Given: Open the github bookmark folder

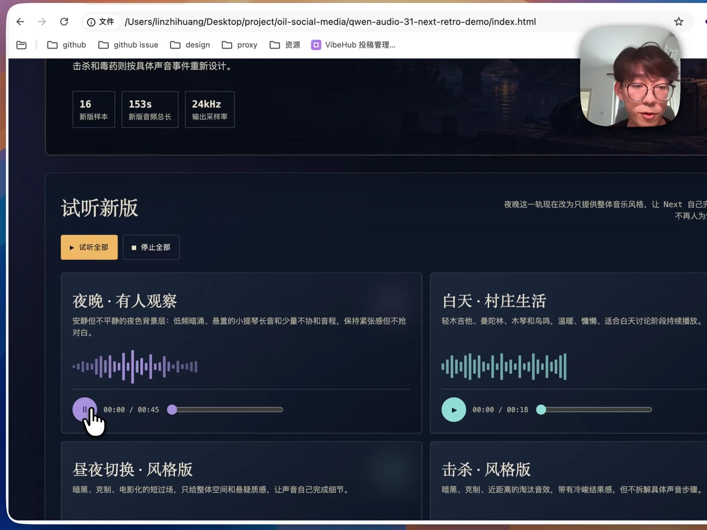Looking at the screenshot, I should [x=66, y=45].
